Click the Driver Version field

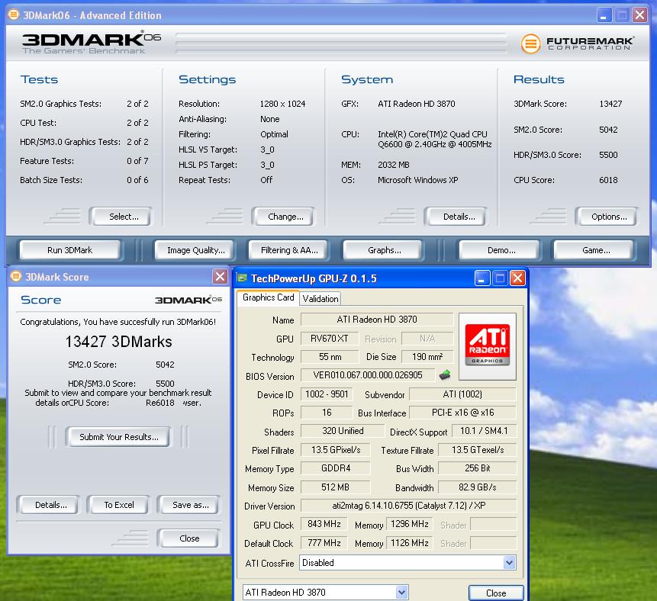[x=408, y=506]
